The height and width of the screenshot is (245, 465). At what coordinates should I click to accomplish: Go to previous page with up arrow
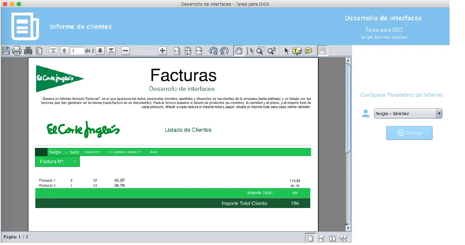pyautogui.click(x=64, y=51)
